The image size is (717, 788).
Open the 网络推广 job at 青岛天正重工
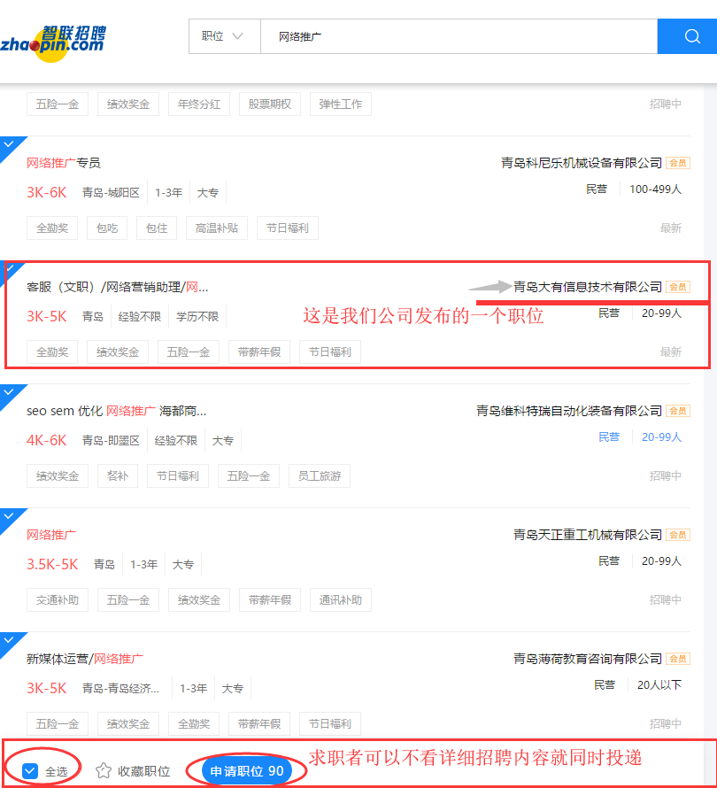(50, 535)
